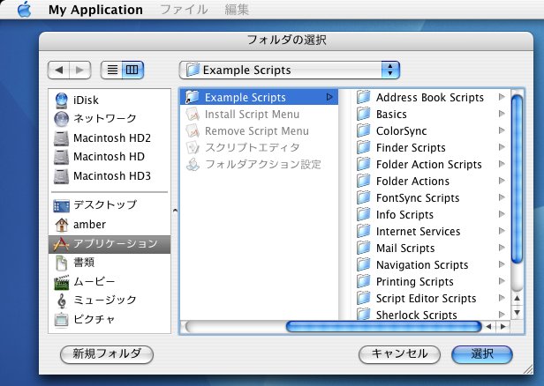544x386 pixels.
Task: Go forward with the right arrow button
Action: click(80, 70)
